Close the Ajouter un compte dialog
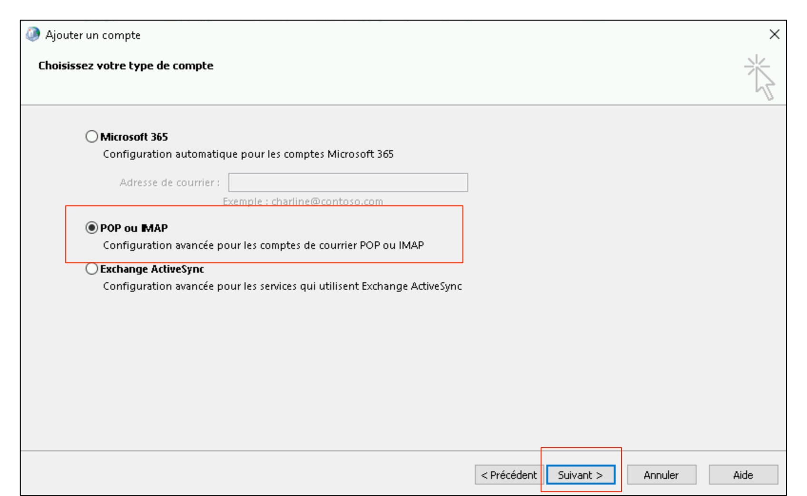The height and width of the screenshot is (496, 807). (x=774, y=34)
